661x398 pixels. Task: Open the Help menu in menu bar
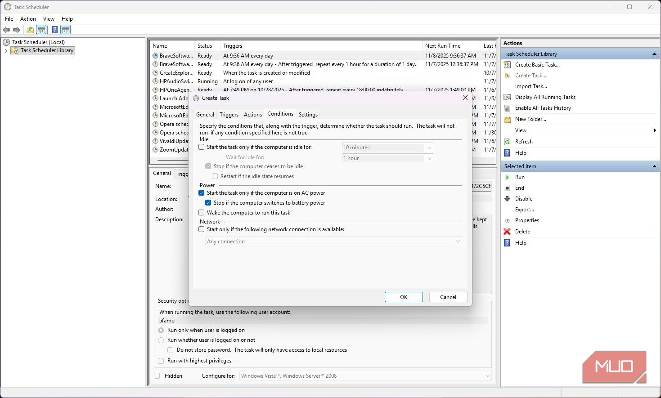(67, 19)
